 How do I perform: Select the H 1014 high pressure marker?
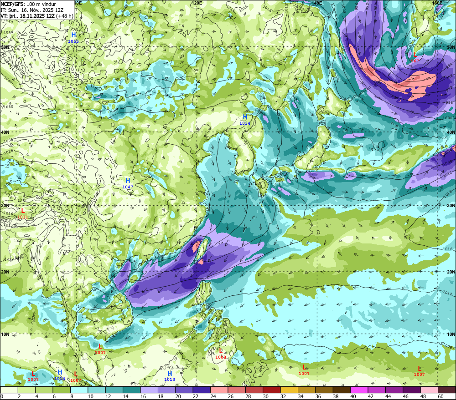point(60,375)
